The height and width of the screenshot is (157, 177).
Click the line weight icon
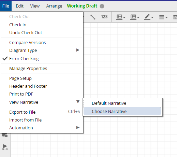click(162, 17)
